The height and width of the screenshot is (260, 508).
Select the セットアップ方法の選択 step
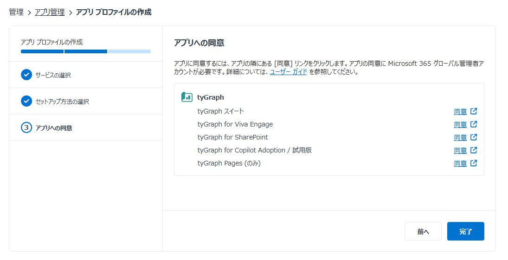point(86,101)
